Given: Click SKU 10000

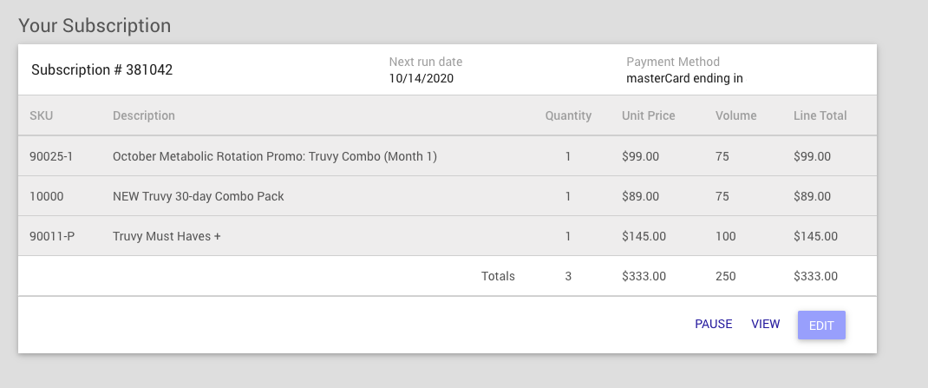Looking at the screenshot, I should tap(46, 196).
